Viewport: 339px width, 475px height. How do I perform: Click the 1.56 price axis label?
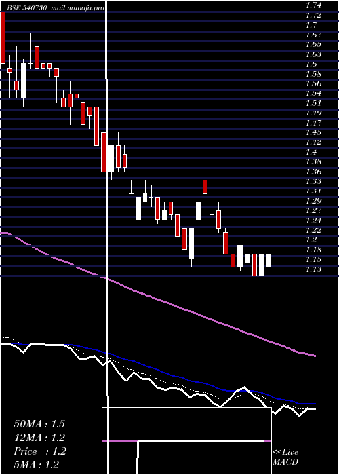coord(313,83)
